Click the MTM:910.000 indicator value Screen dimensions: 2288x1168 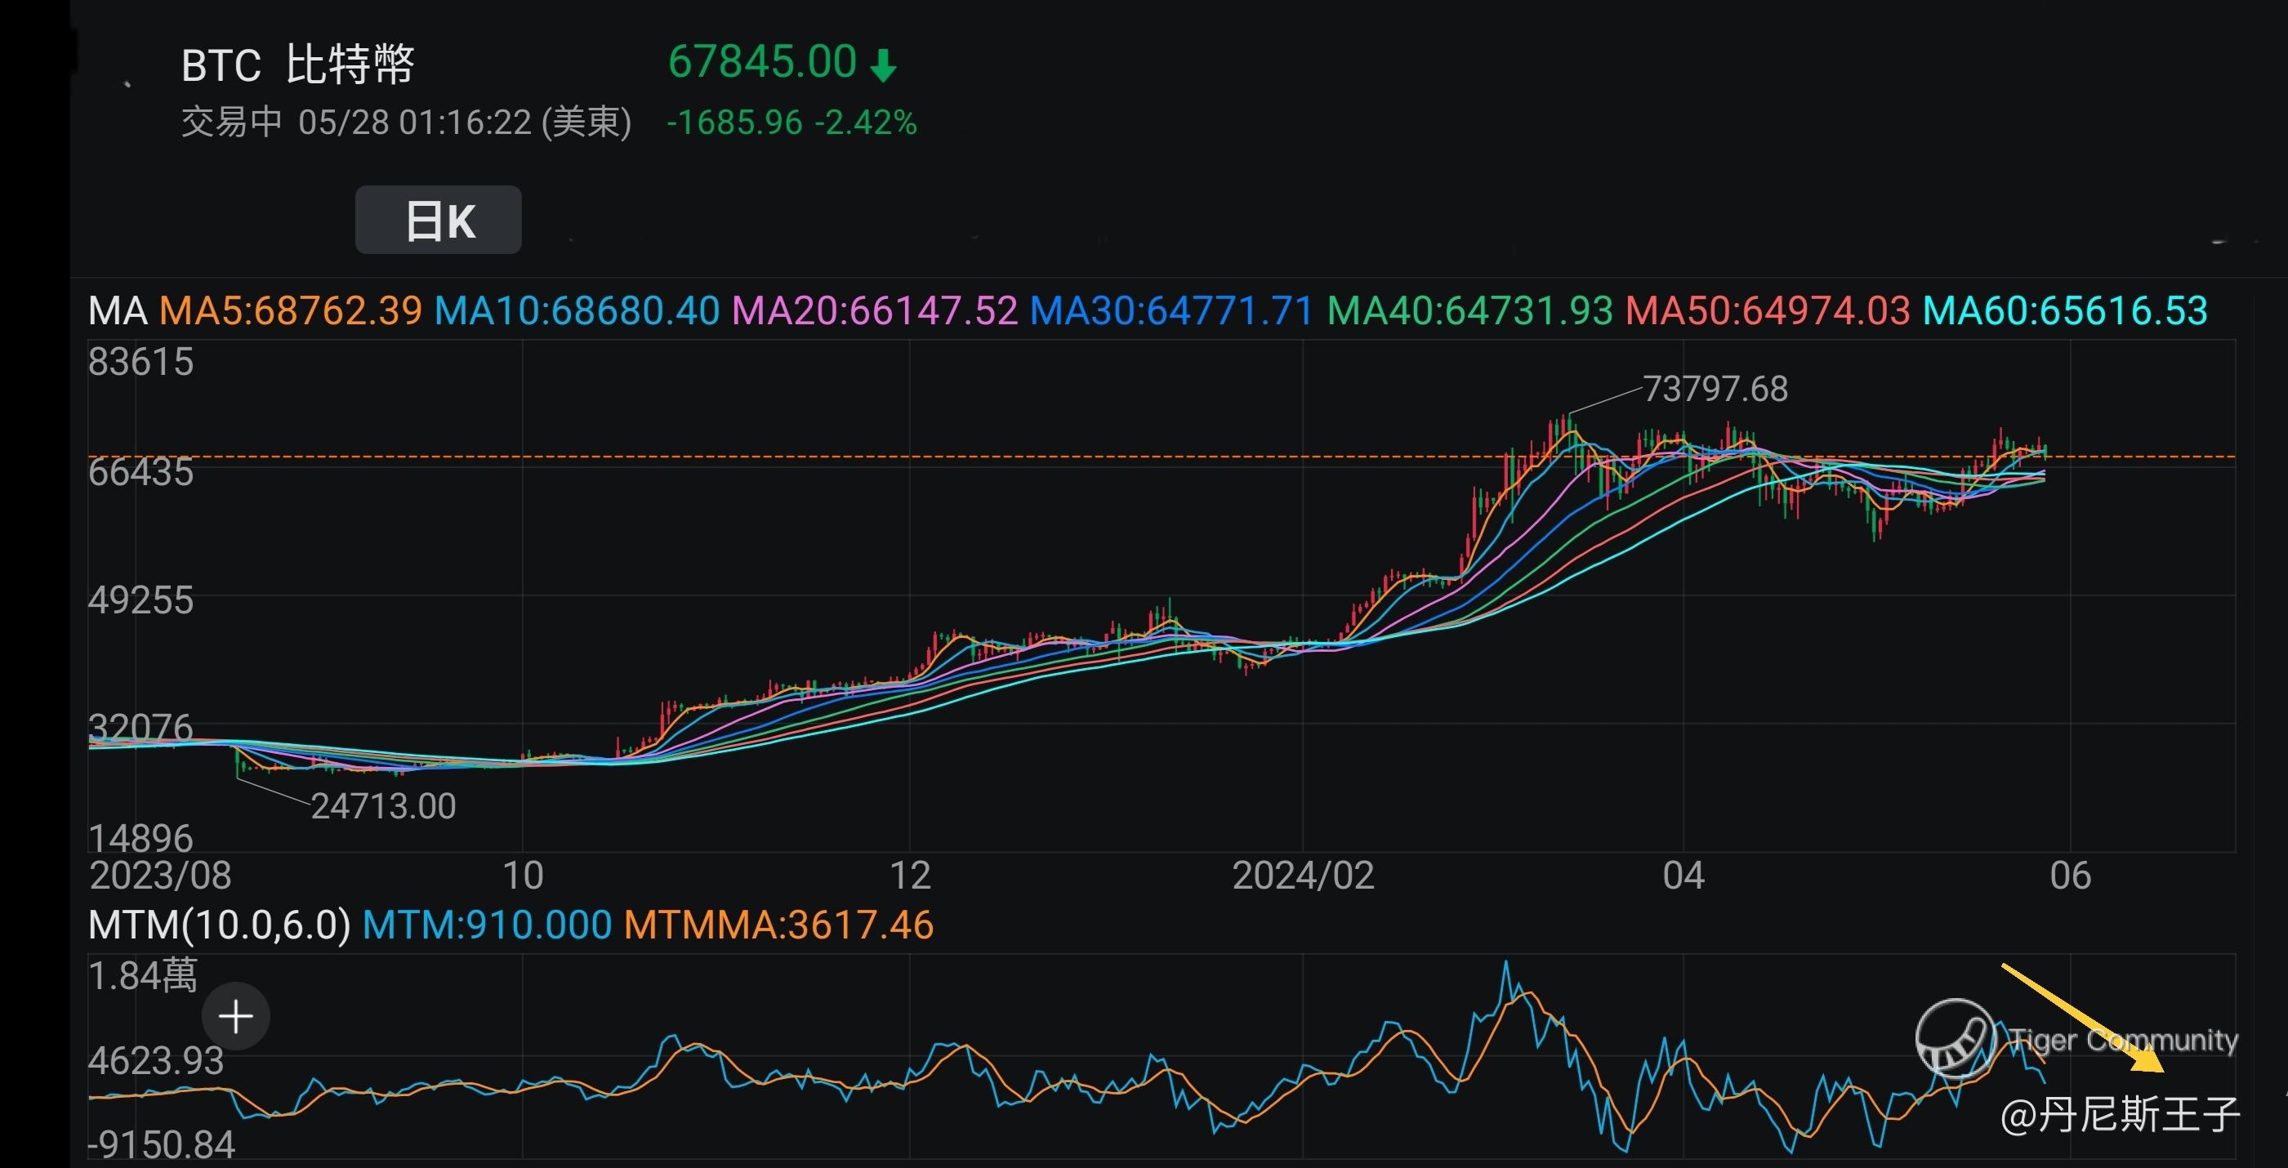pos(487,925)
